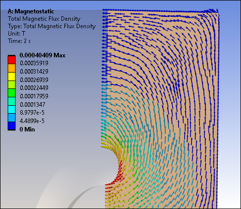
Task: Click the Time: 2 s label
Action: coord(19,41)
